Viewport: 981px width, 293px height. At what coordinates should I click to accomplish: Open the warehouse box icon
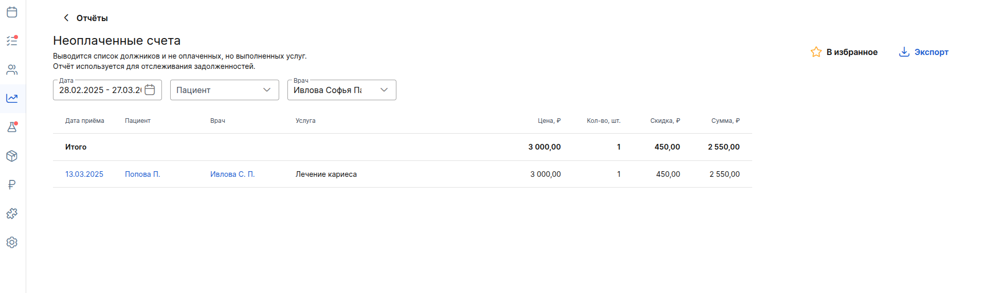(x=12, y=156)
